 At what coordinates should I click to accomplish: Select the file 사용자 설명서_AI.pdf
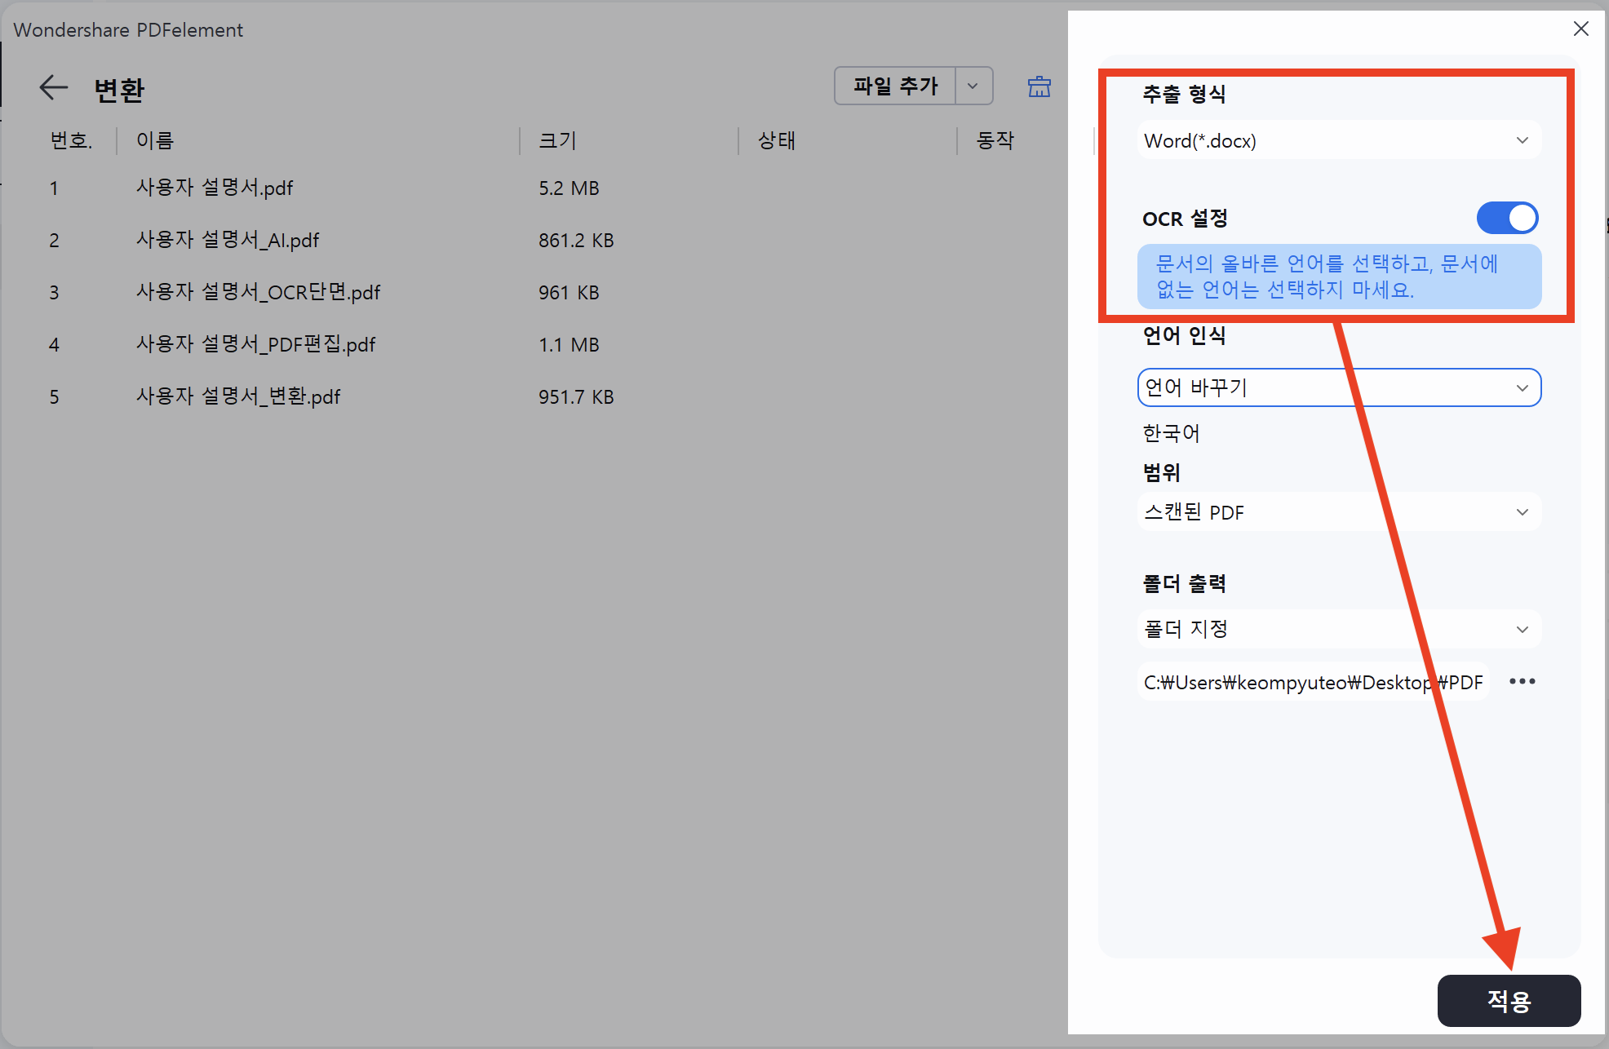[x=228, y=240]
